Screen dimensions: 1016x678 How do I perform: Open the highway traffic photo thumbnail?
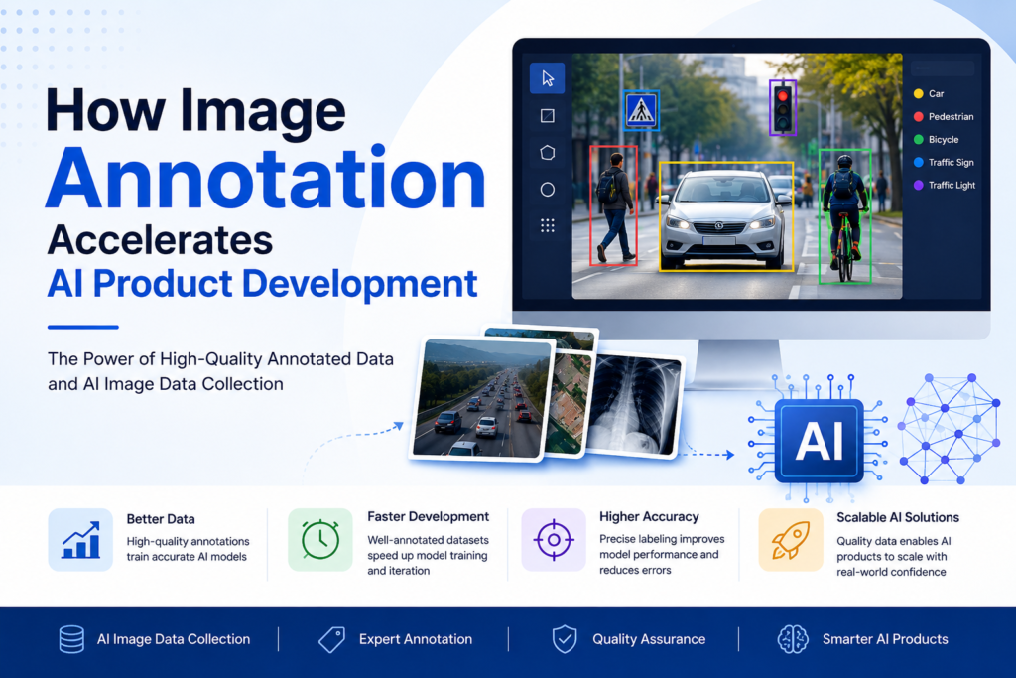pyautogui.click(x=483, y=397)
